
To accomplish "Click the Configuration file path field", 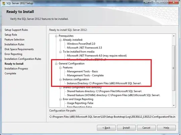I will 112,117.
